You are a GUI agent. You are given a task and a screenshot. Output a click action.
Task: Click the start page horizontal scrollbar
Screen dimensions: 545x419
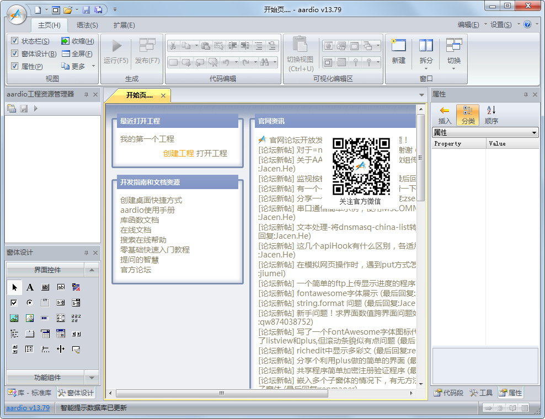(221, 393)
